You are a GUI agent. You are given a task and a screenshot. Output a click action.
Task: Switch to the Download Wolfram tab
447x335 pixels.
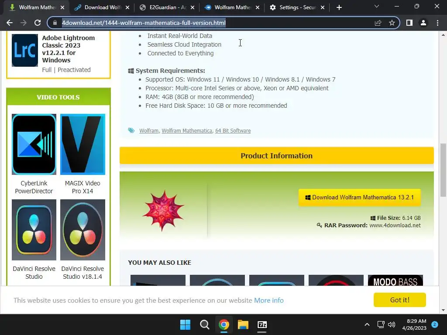(x=98, y=7)
